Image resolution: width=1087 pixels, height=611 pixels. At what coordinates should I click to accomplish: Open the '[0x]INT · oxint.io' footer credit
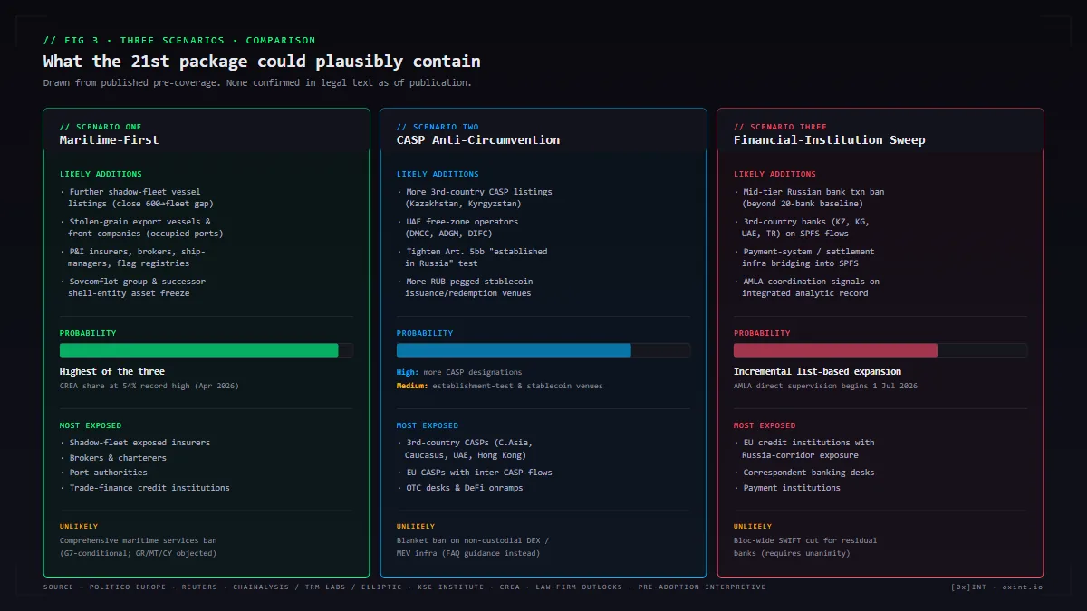997,587
